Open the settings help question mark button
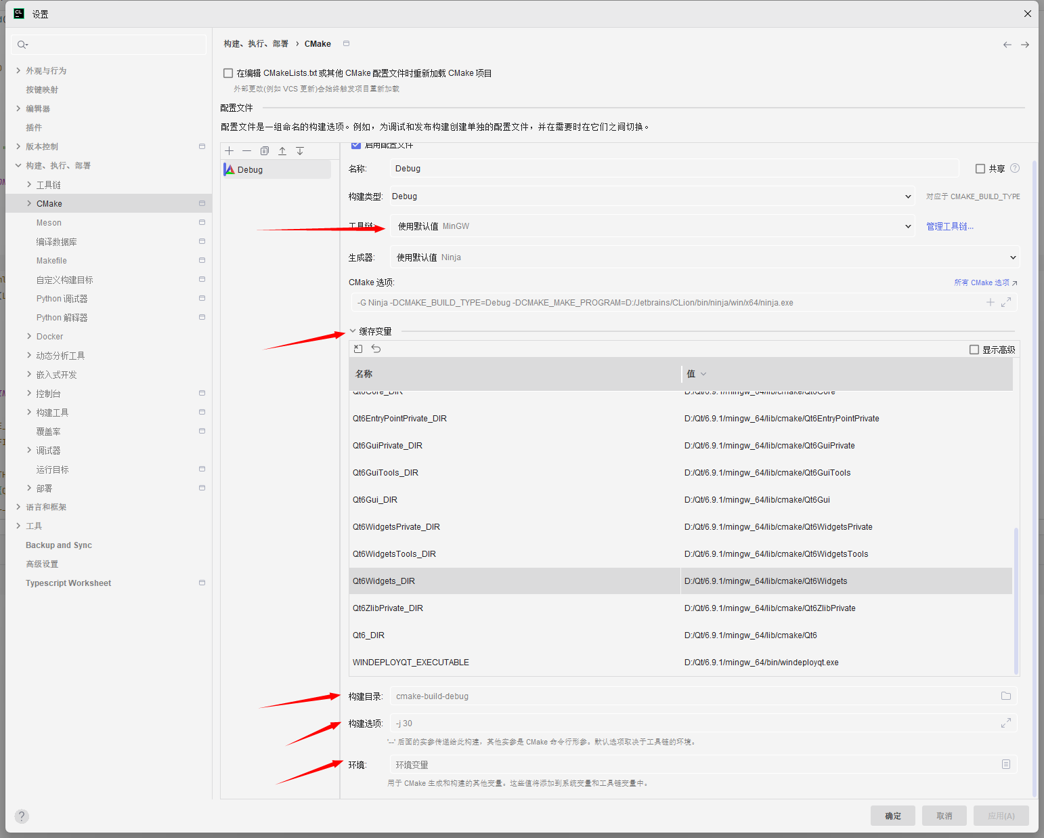 click(x=22, y=816)
